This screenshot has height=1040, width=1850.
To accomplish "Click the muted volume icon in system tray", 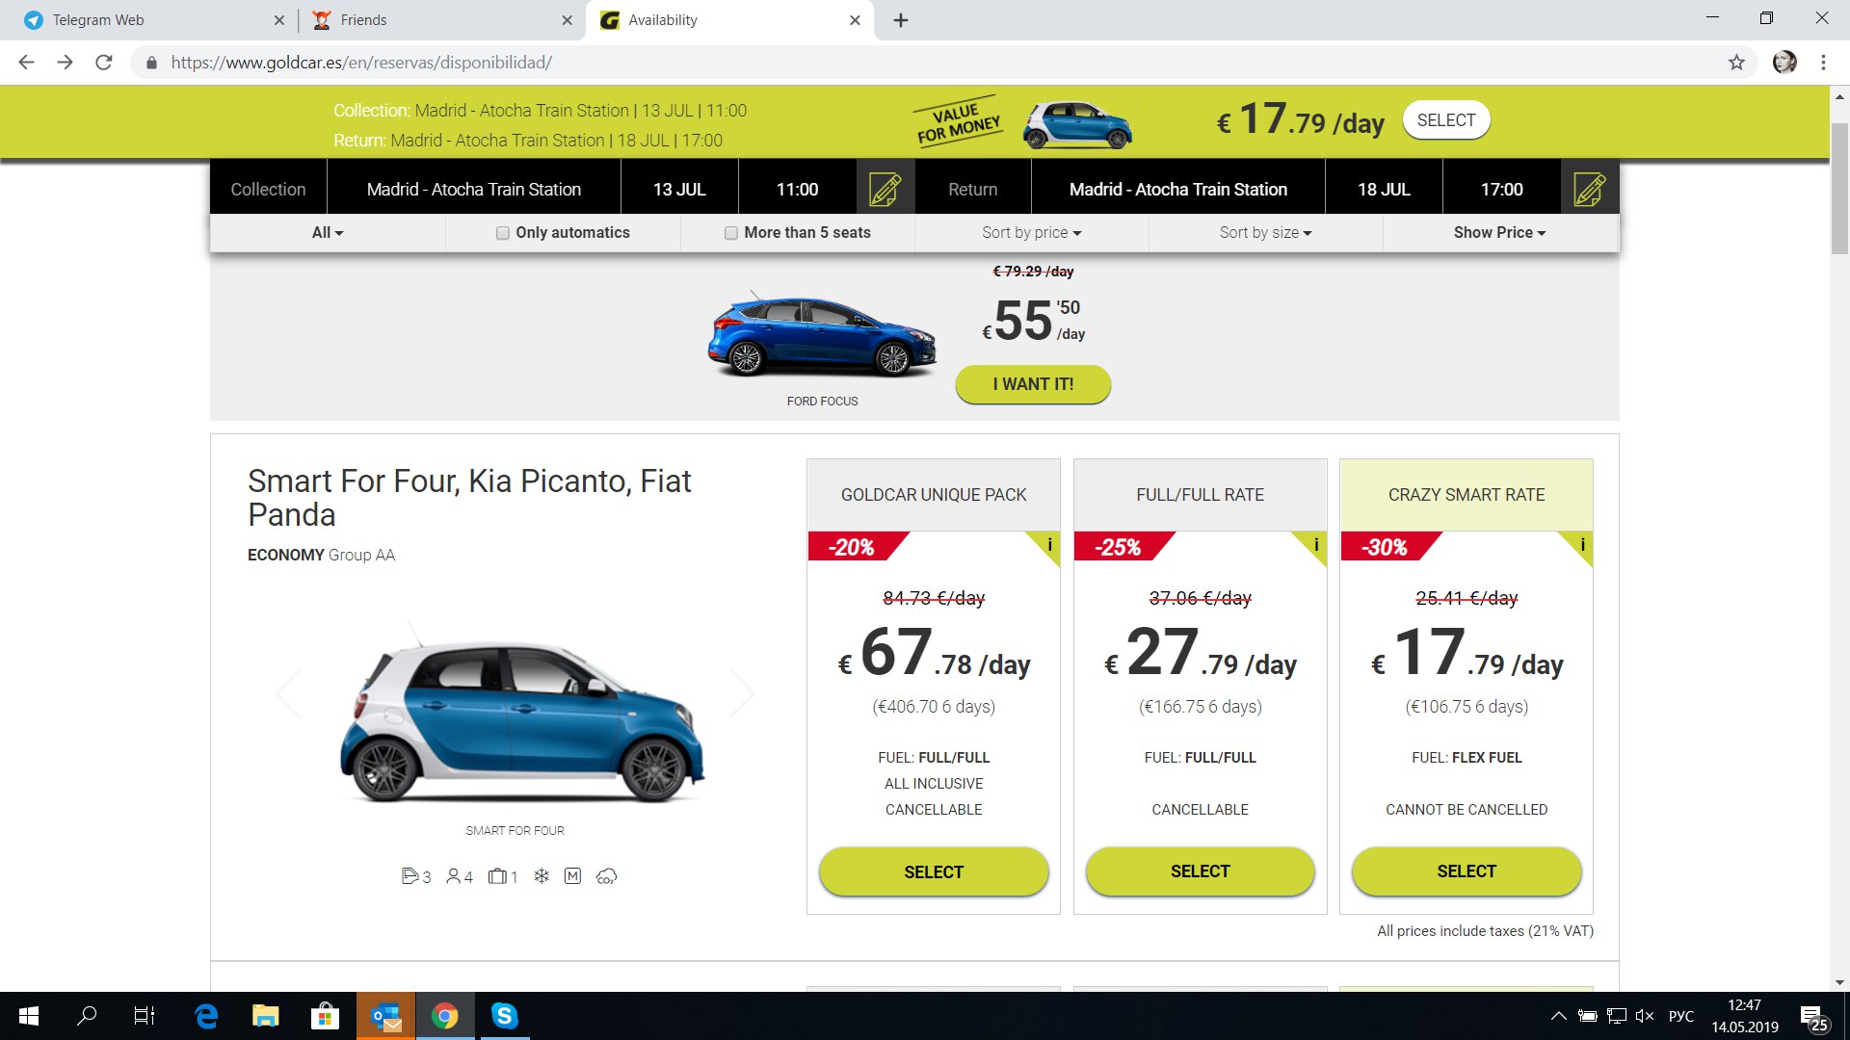I will click(x=1644, y=1016).
